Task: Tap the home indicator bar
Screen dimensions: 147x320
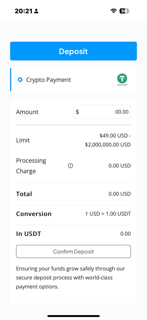Action: [73, 316]
